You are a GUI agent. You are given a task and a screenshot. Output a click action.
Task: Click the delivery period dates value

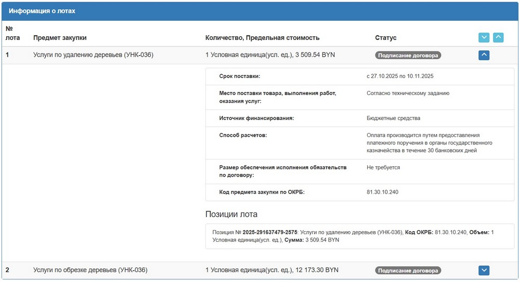click(x=400, y=76)
